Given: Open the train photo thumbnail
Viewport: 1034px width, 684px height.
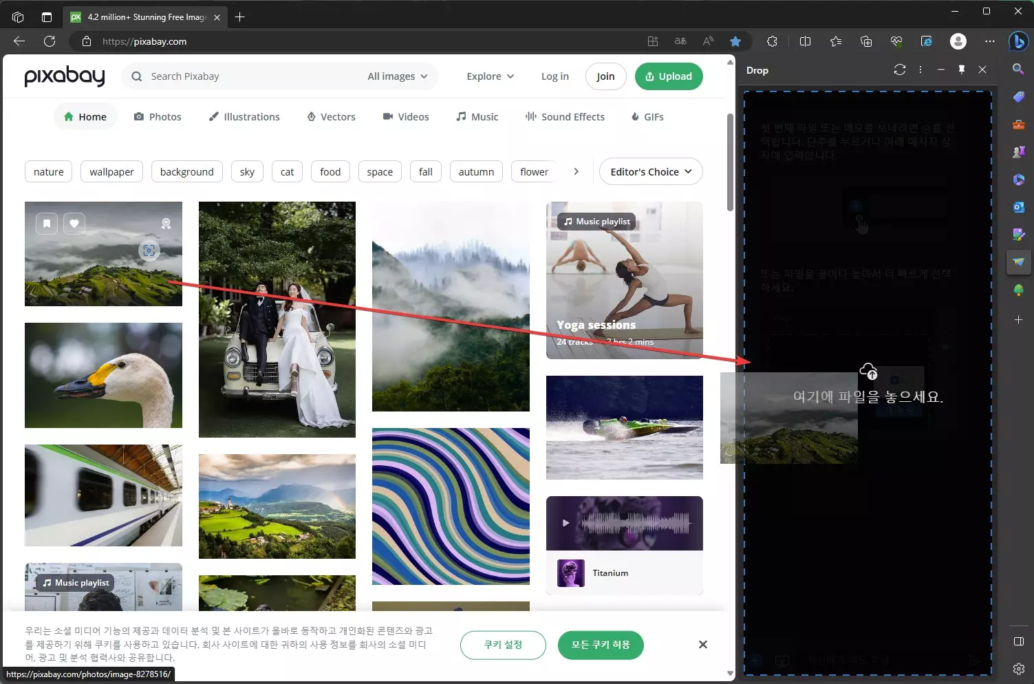Looking at the screenshot, I should coord(103,495).
